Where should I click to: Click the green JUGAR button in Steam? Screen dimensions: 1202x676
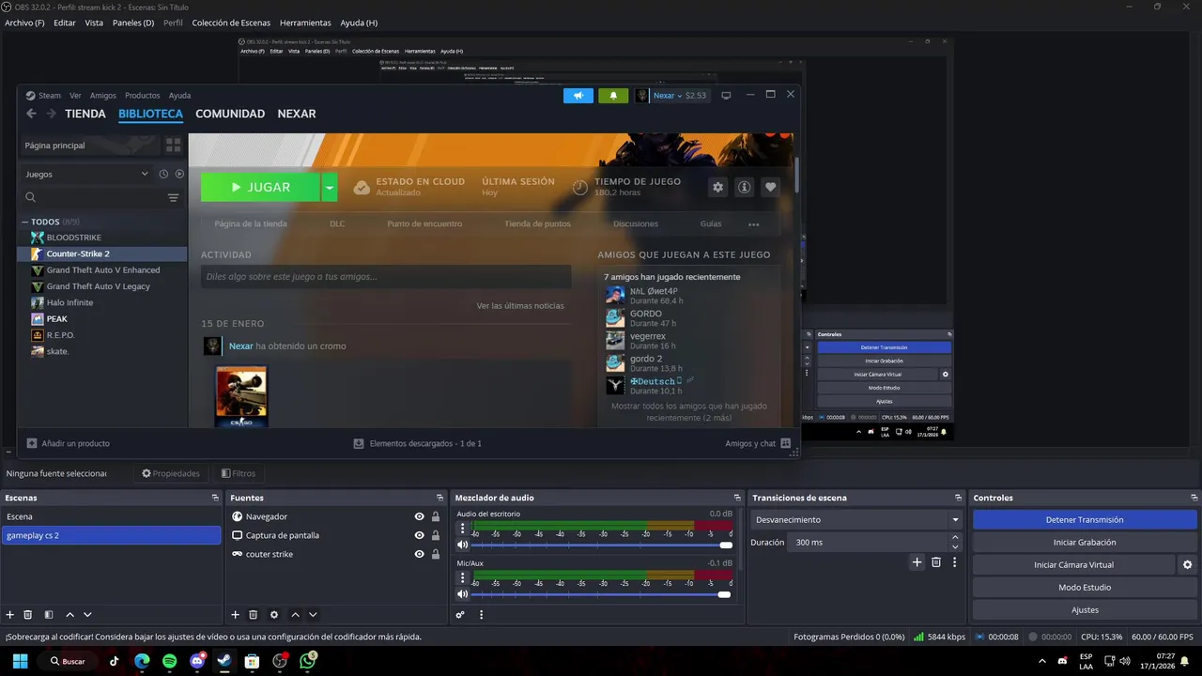pos(260,187)
